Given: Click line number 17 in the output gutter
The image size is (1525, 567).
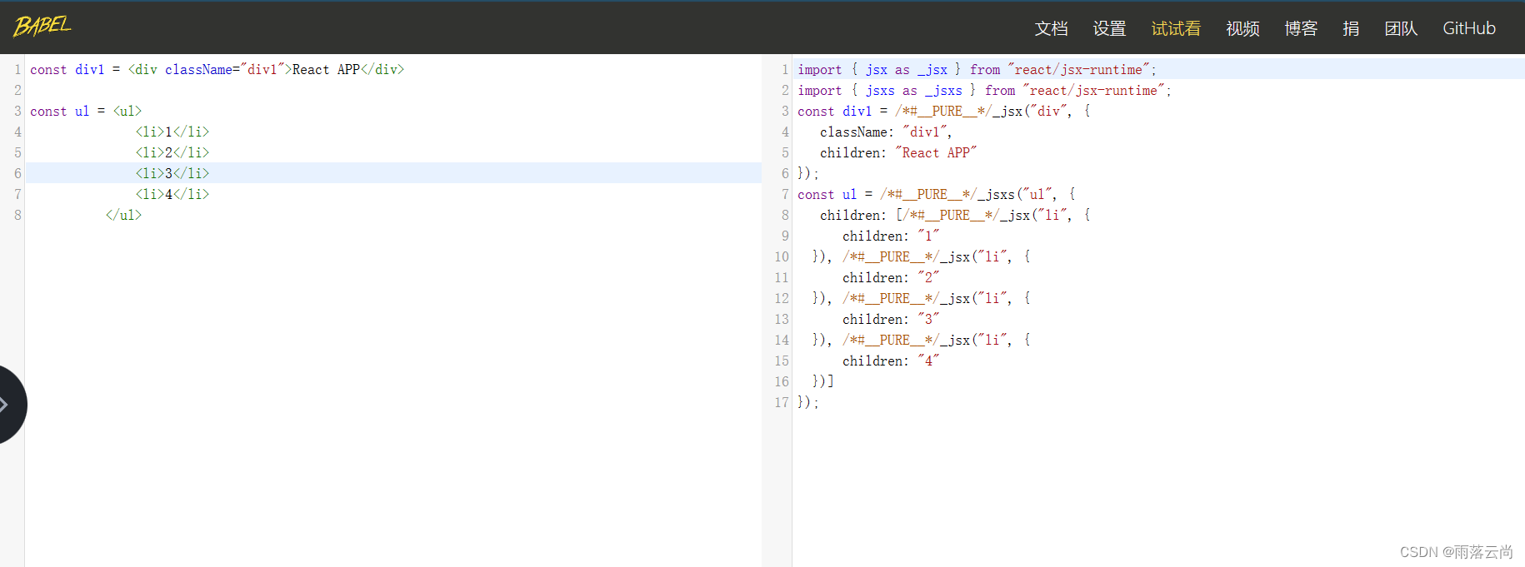Looking at the screenshot, I should pyautogui.click(x=782, y=402).
